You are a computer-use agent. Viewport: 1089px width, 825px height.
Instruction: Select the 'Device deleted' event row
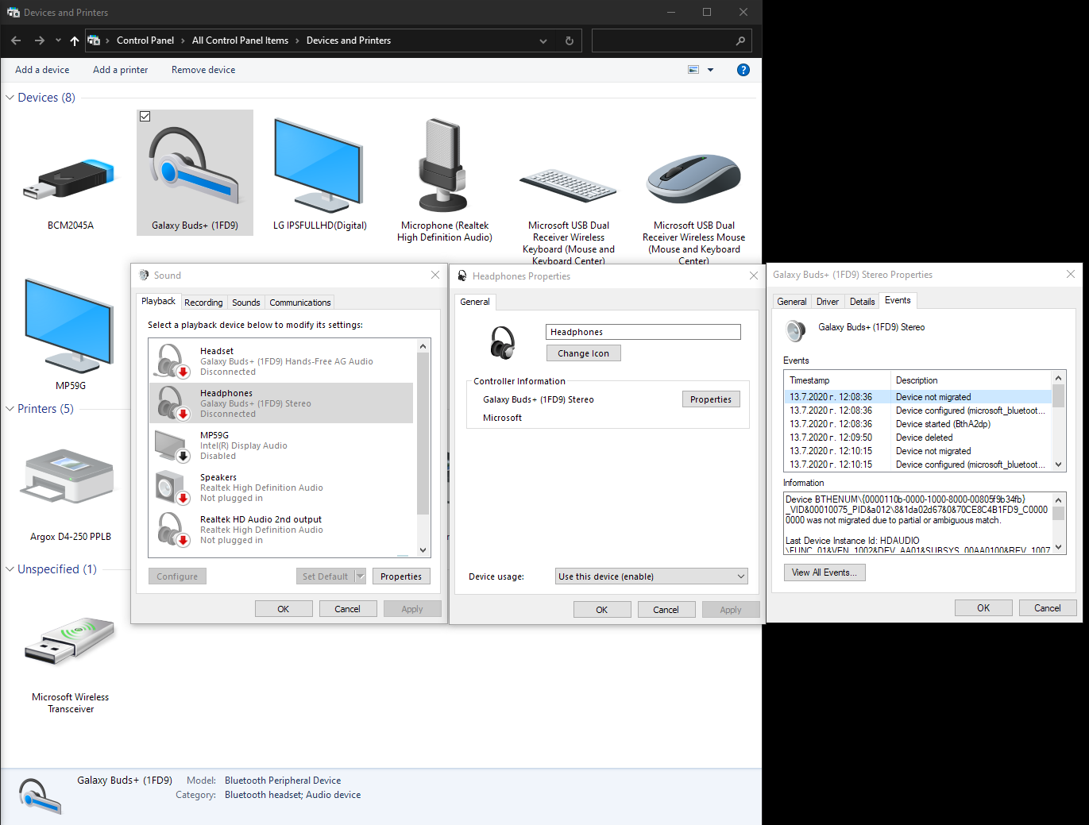(917, 438)
